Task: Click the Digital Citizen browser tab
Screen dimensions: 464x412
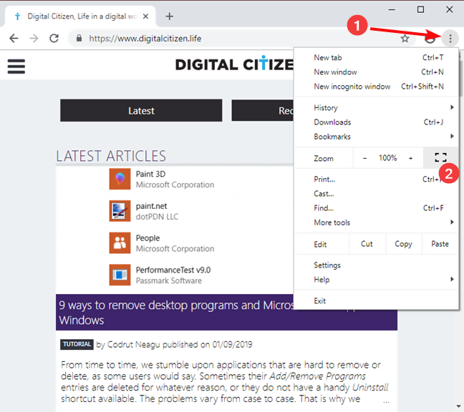Action: coord(80,16)
